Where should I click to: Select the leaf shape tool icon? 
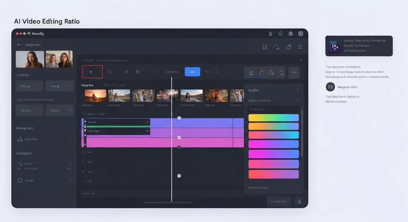tap(261, 73)
